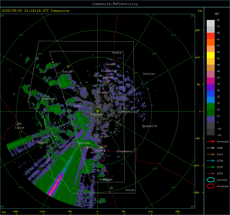Click the Banff label
The width and height of the screenshot is (230, 215).
[42, 142]
